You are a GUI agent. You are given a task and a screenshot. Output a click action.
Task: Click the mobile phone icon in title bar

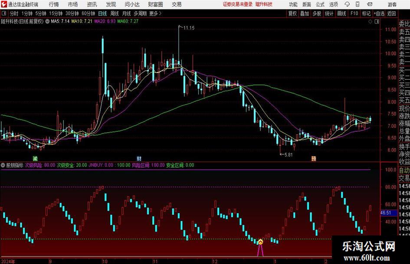358,4
